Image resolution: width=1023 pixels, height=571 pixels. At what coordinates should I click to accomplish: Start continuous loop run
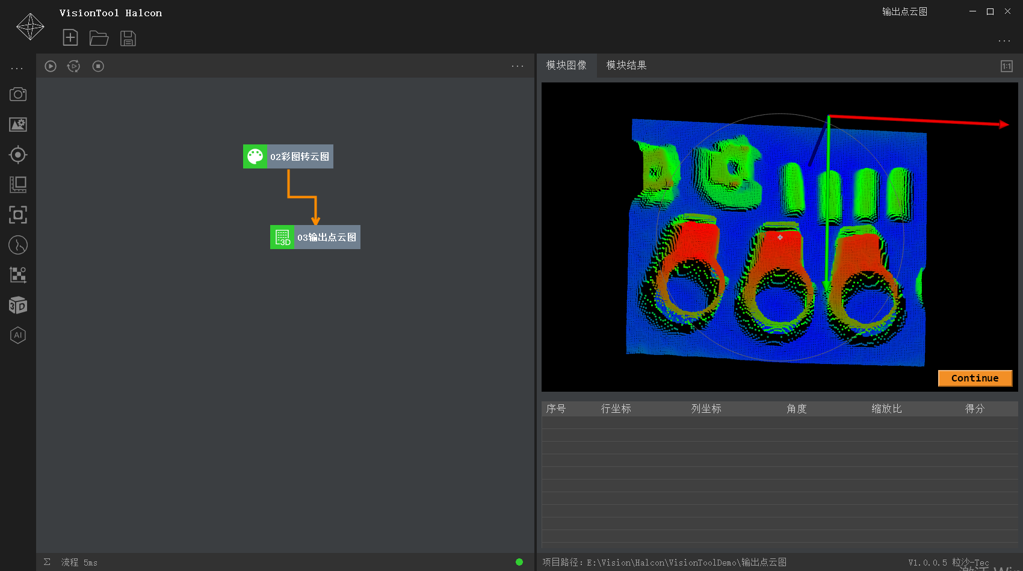[73, 66]
